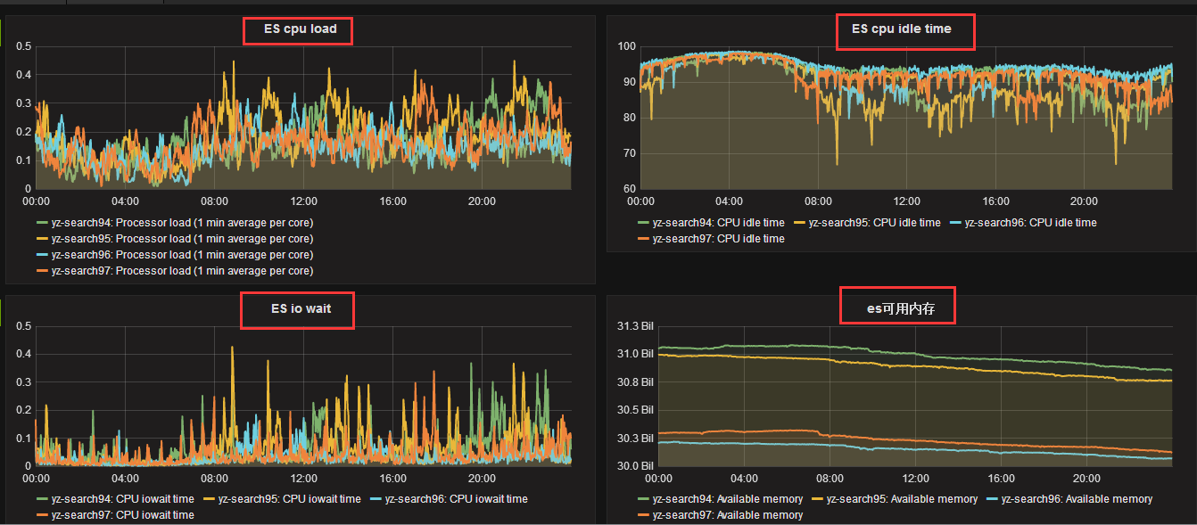Open color picker for yz-search97 Processor load
The height and width of the screenshot is (525, 1197).
[x=42, y=271]
